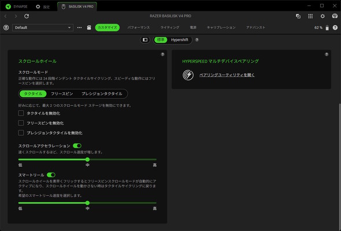This screenshot has width=341, height=231.
Task: Switch to the SYNAPSE tab
Action: (x=16, y=6)
